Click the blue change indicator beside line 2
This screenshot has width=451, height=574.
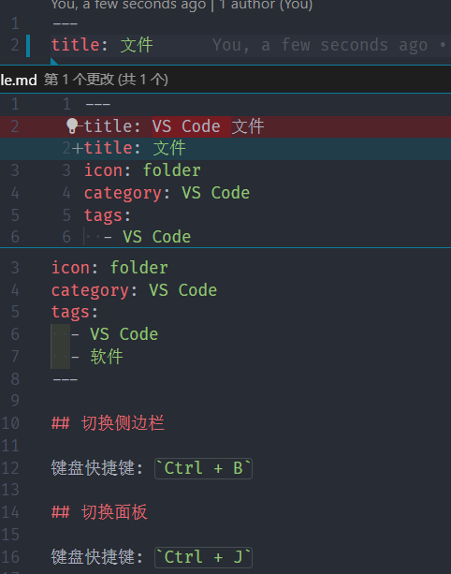[x=28, y=46]
